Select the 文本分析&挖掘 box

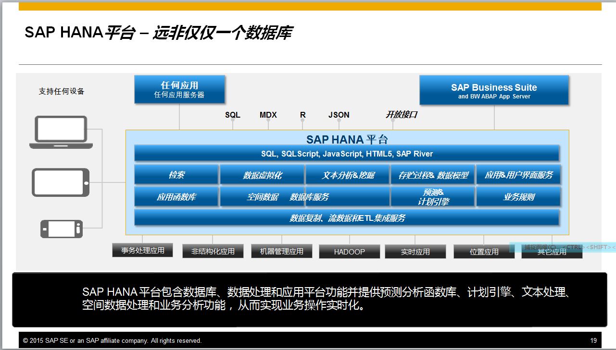348,175
